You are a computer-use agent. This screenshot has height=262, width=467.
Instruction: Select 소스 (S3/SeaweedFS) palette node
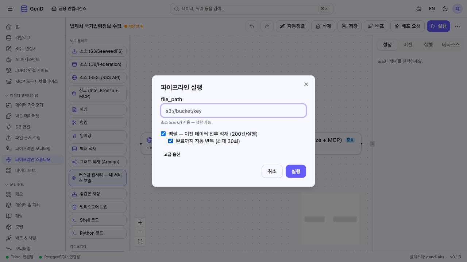click(97, 51)
